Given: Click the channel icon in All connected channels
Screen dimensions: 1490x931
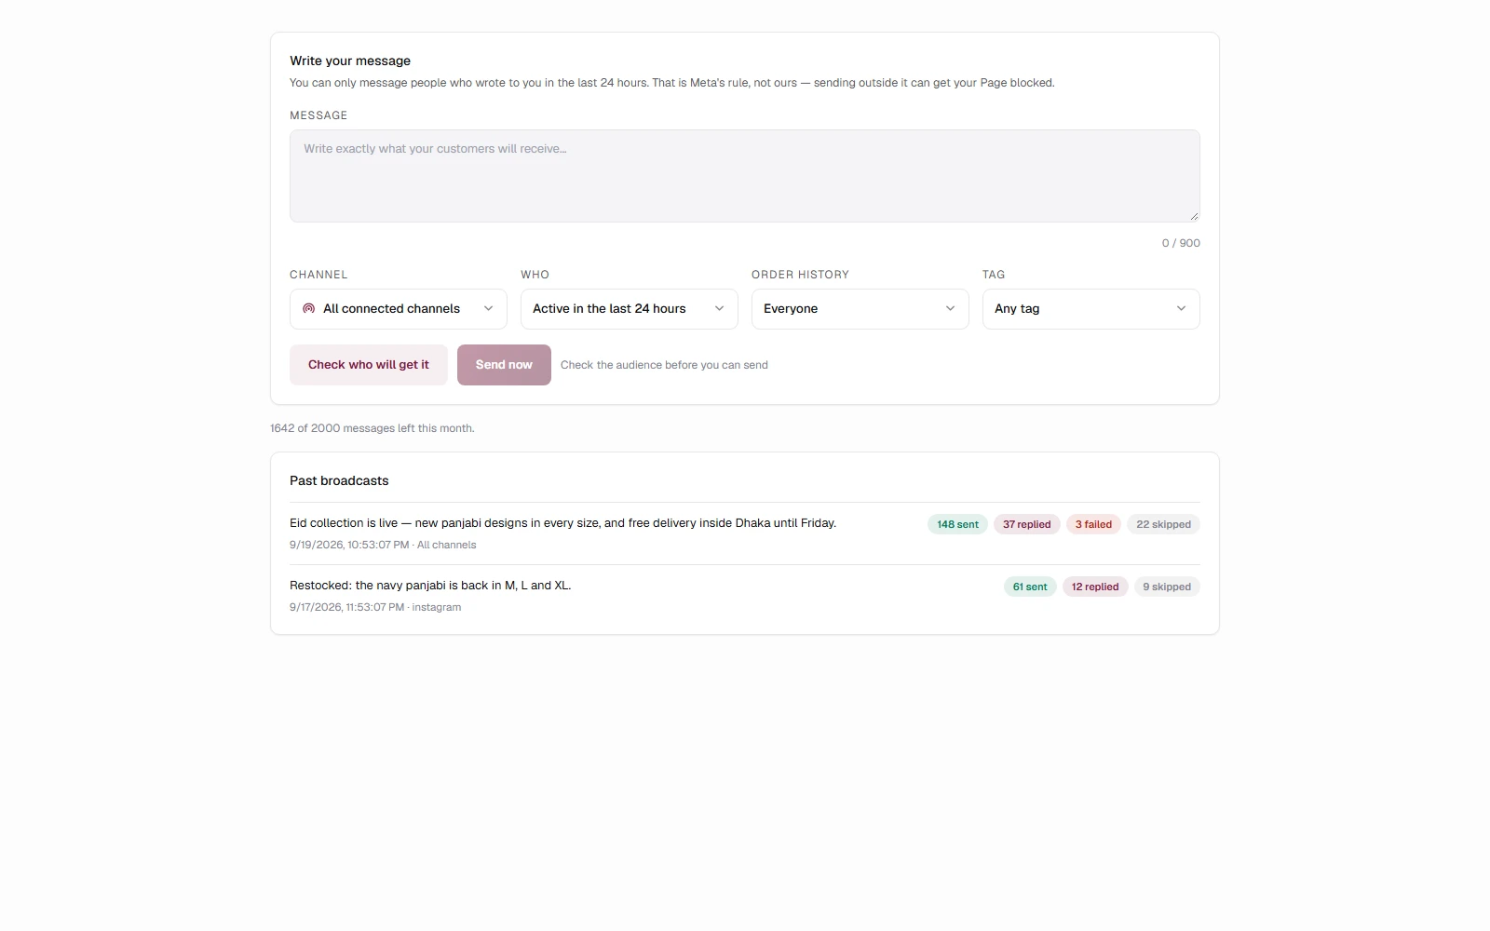Looking at the screenshot, I should (x=308, y=309).
